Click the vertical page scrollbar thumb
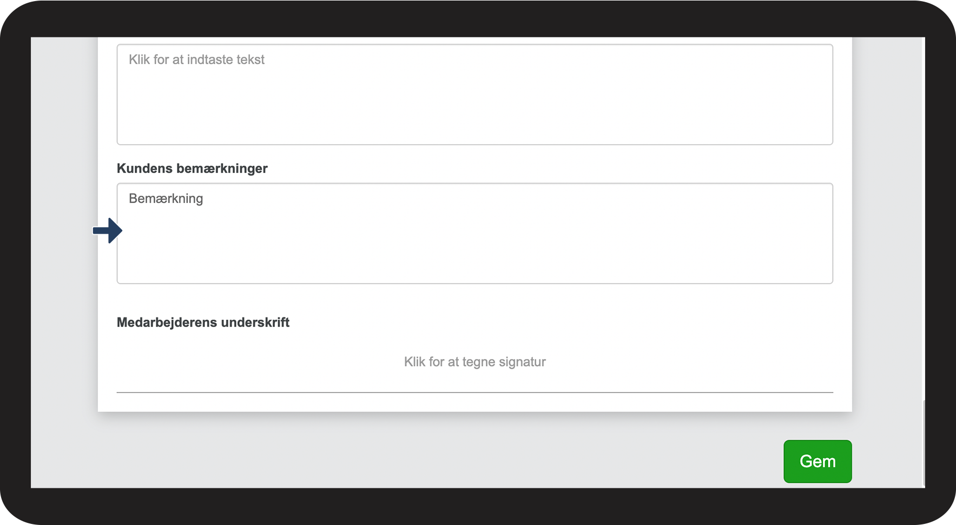The height and width of the screenshot is (525, 956). [x=924, y=443]
